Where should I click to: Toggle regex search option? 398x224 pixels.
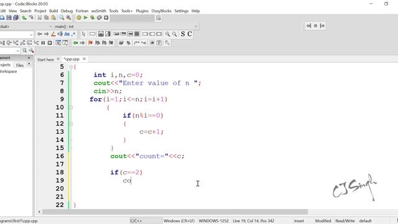pyautogui.click(x=73, y=34)
